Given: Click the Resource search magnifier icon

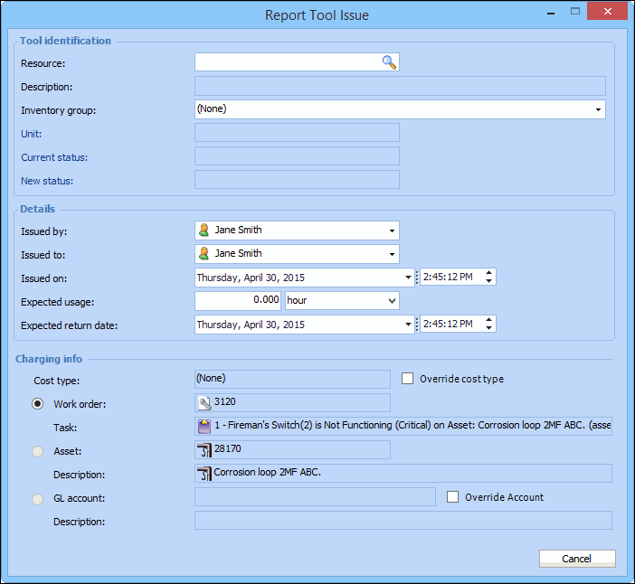Looking at the screenshot, I should (x=389, y=62).
